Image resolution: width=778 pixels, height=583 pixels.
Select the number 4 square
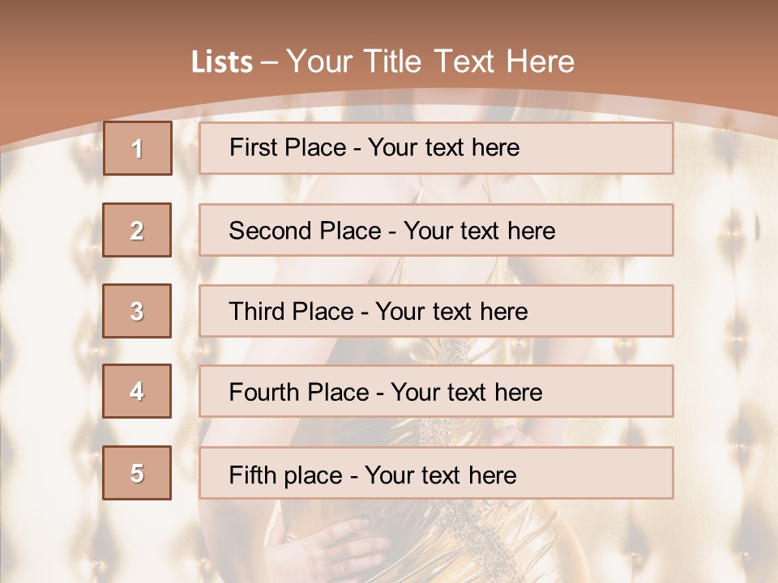click(x=137, y=391)
